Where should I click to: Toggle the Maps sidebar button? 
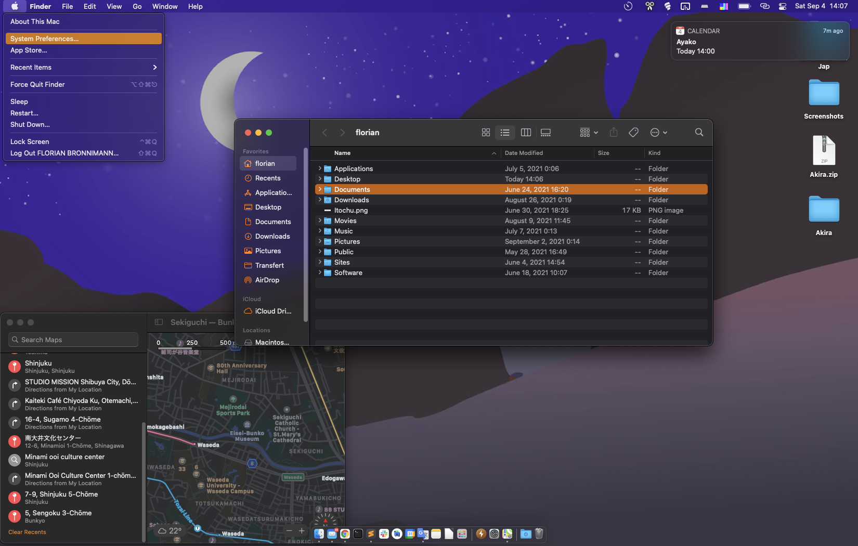pyautogui.click(x=159, y=322)
